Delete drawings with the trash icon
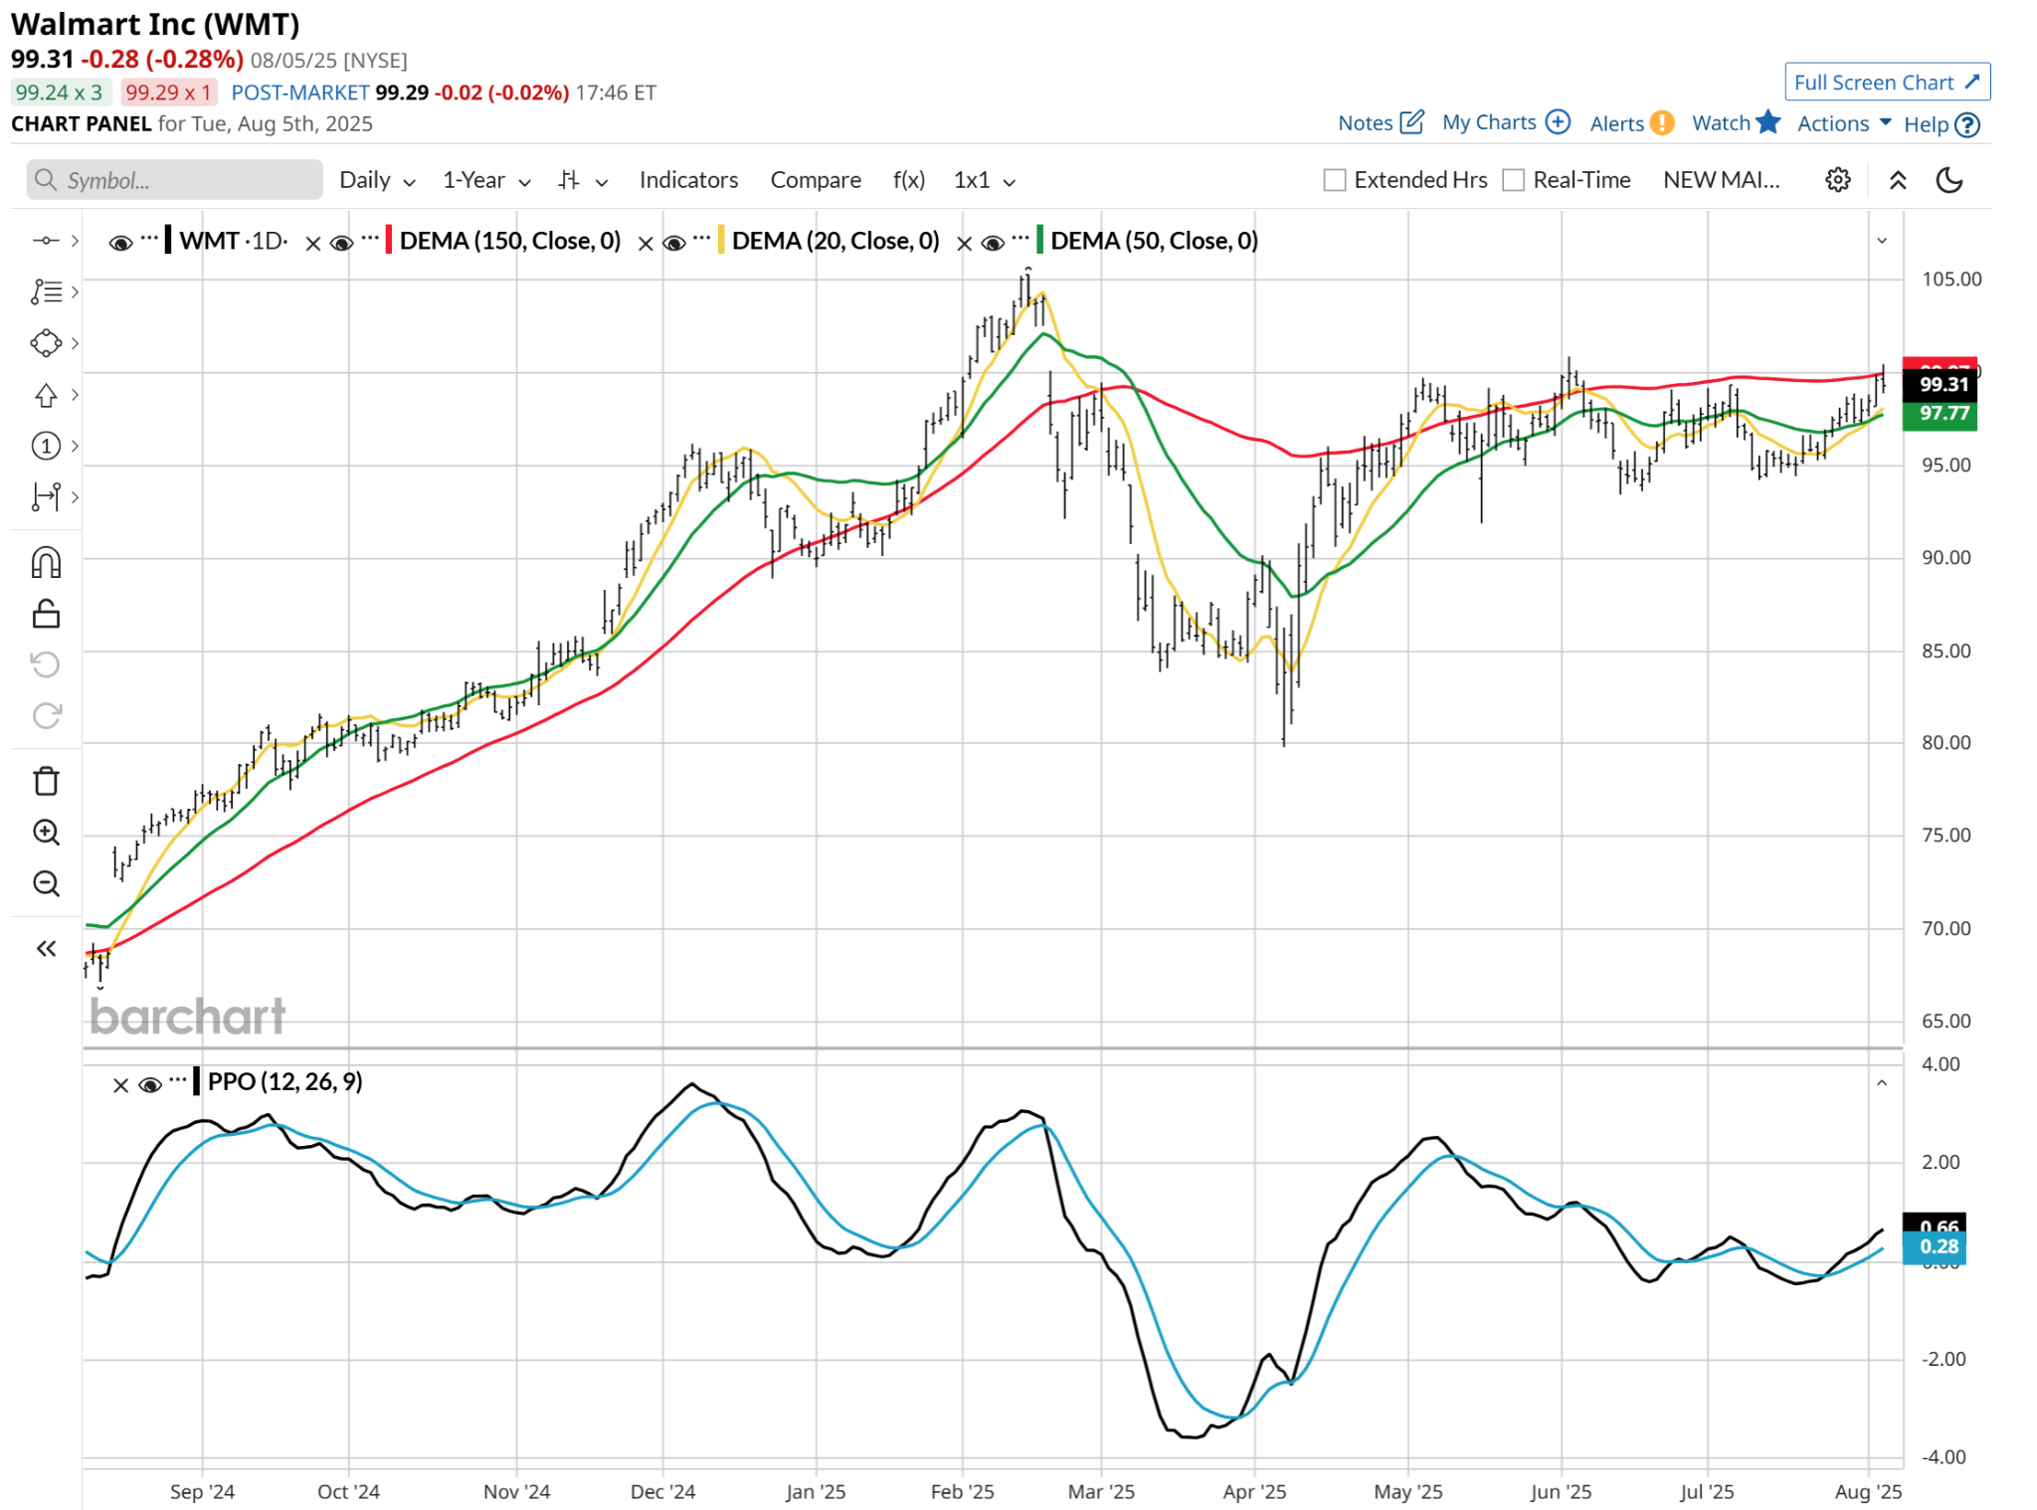 46,781
